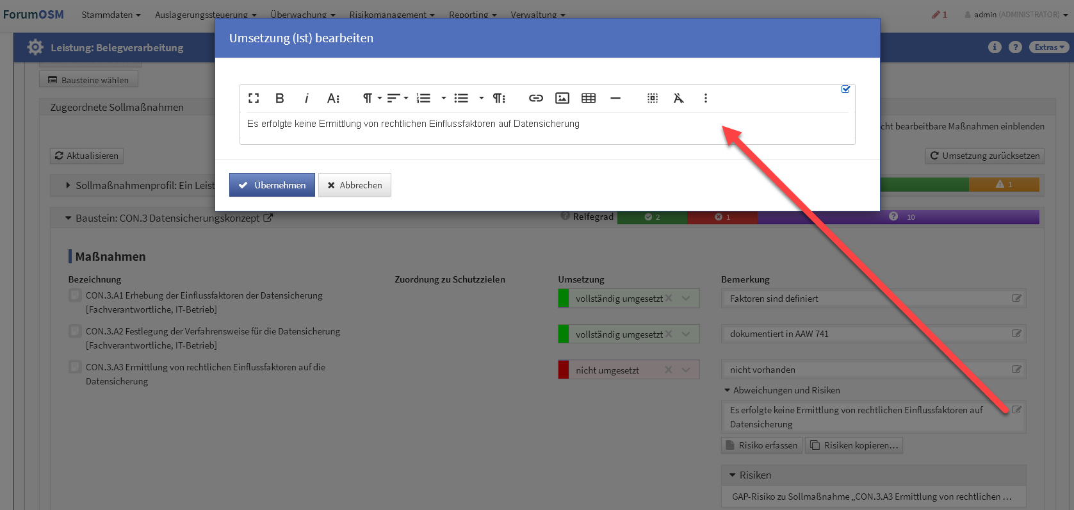The width and height of the screenshot is (1074, 510).
Task: Click Abbrechen to cancel the dialog
Action: [355, 185]
